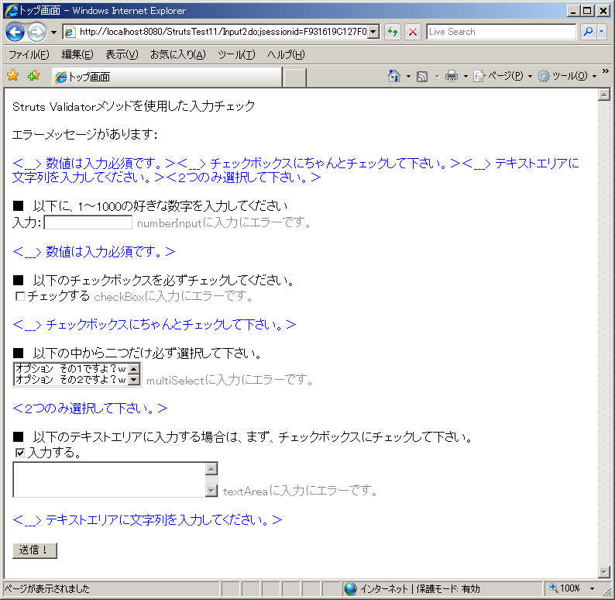
Task: Expand the address bar URL history dropdown
Action: tap(373, 32)
